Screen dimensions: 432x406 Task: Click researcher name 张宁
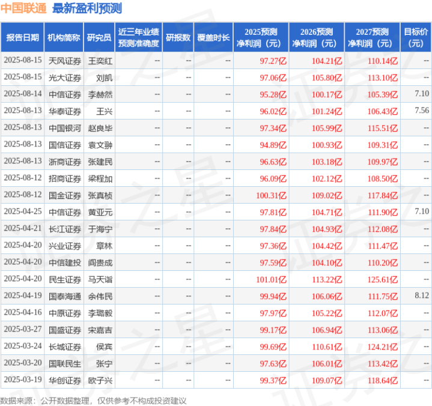tap(105, 363)
